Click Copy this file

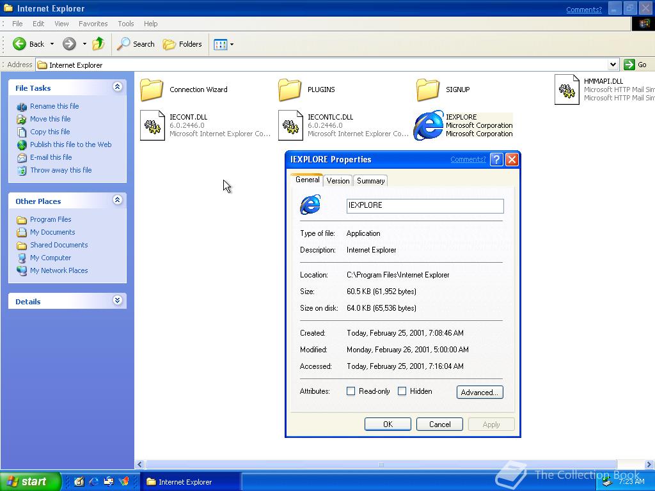point(50,132)
